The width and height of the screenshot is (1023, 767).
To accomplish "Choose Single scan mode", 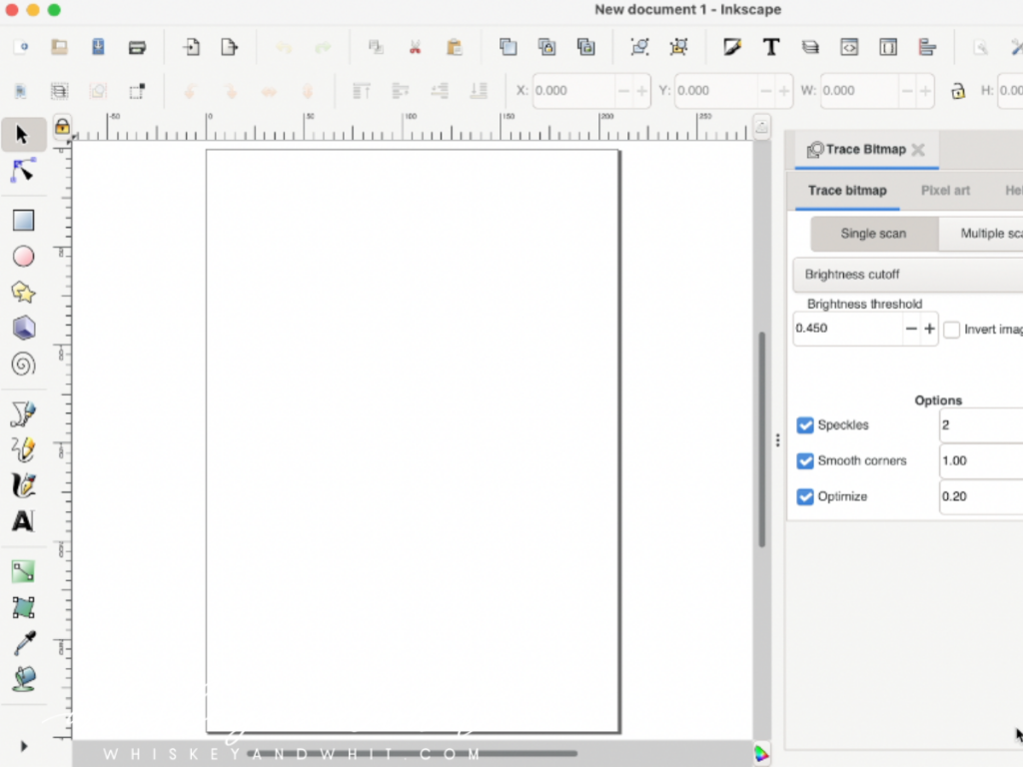I will [873, 234].
